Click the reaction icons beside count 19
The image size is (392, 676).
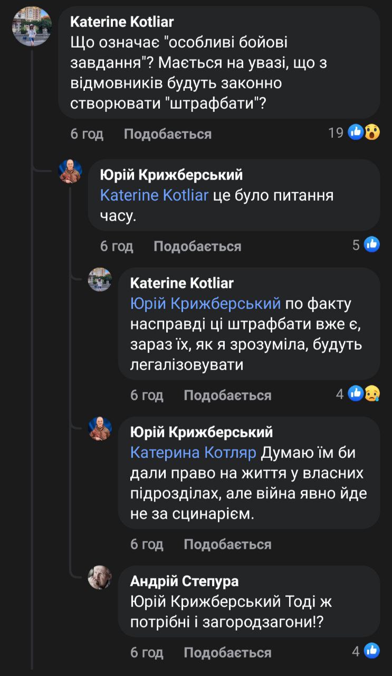click(x=364, y=133)
